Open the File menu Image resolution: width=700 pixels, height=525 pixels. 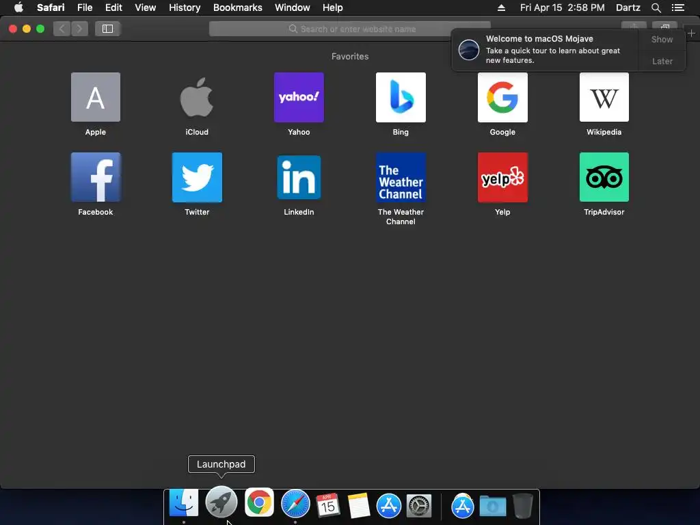(x=85, y=8)
